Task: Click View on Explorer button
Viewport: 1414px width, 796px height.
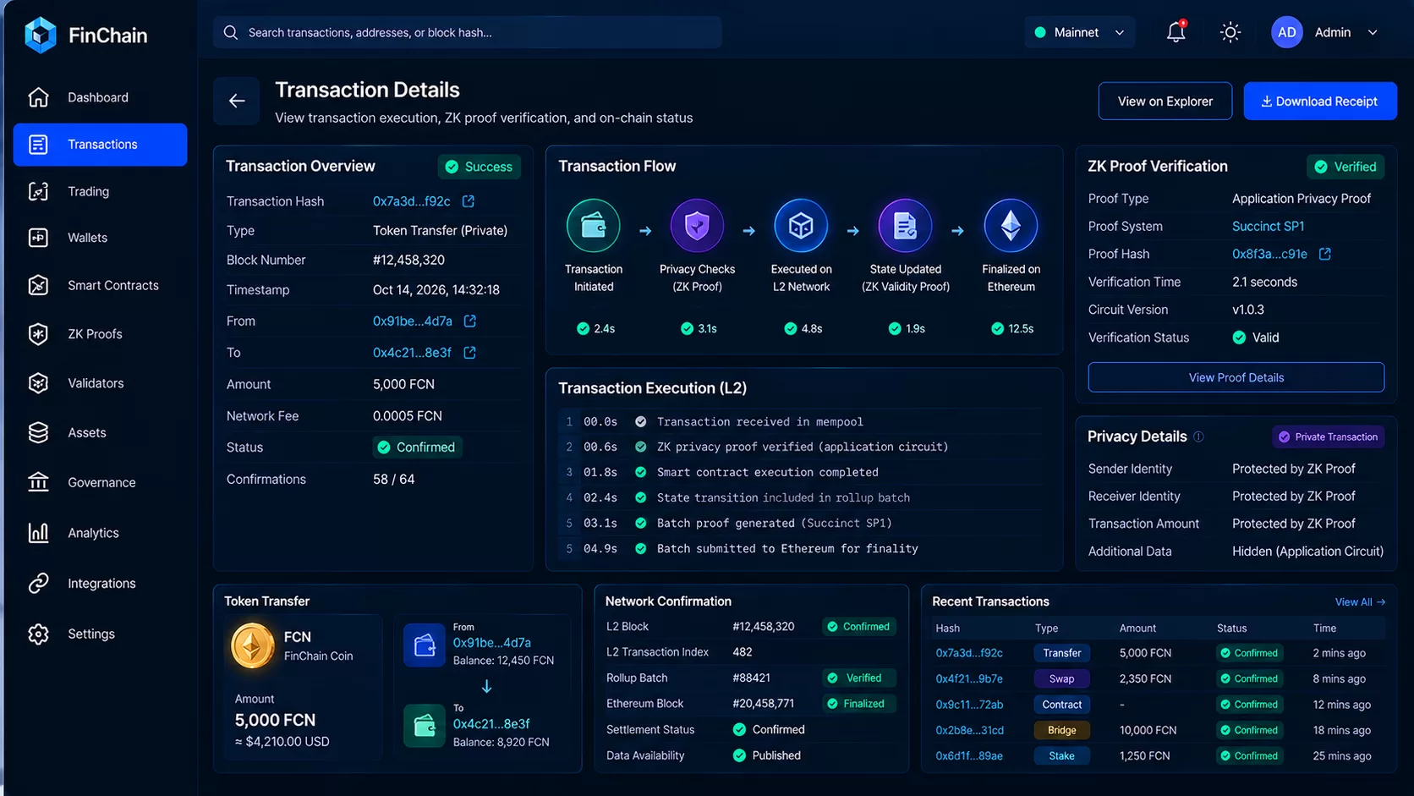Action: coord(1165,101)
